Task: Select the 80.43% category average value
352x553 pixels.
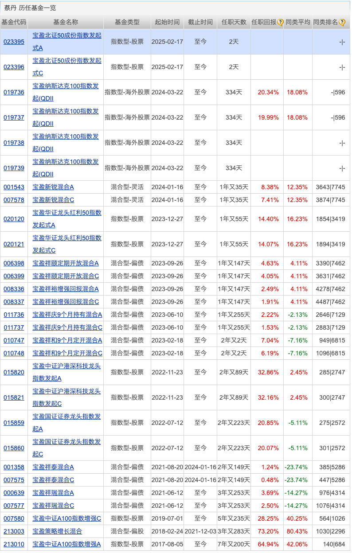Action: (x=297, y=531)
